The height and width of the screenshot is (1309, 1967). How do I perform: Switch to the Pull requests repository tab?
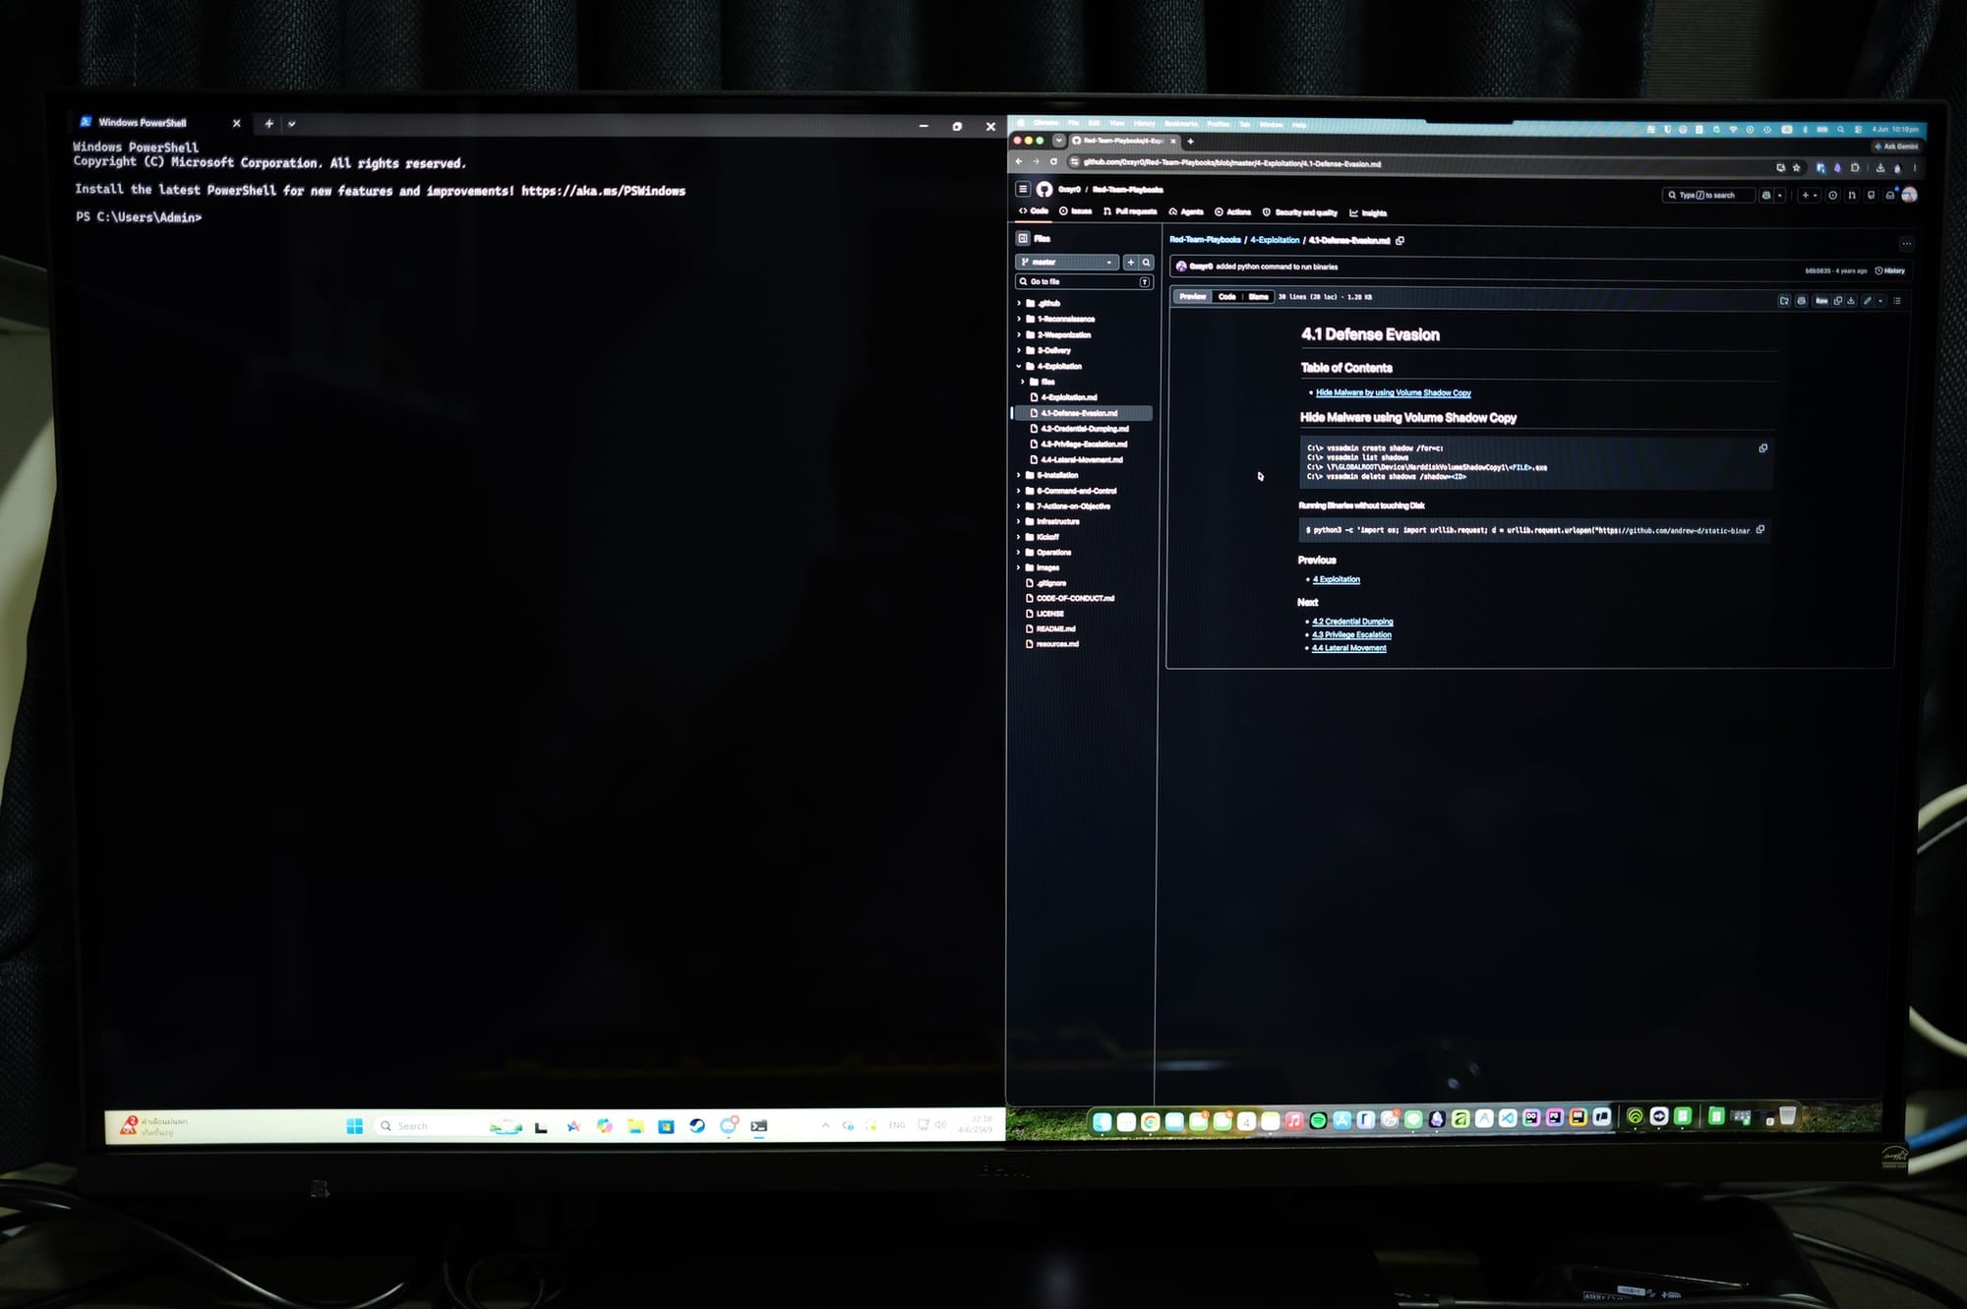(1130, 211)
